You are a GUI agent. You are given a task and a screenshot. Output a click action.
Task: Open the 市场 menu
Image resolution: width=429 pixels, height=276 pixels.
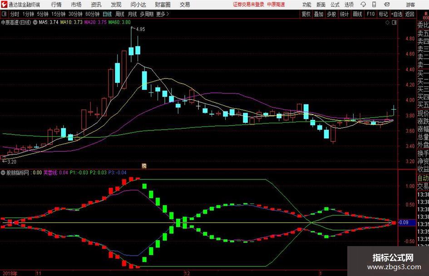click(x=76, y=5)
